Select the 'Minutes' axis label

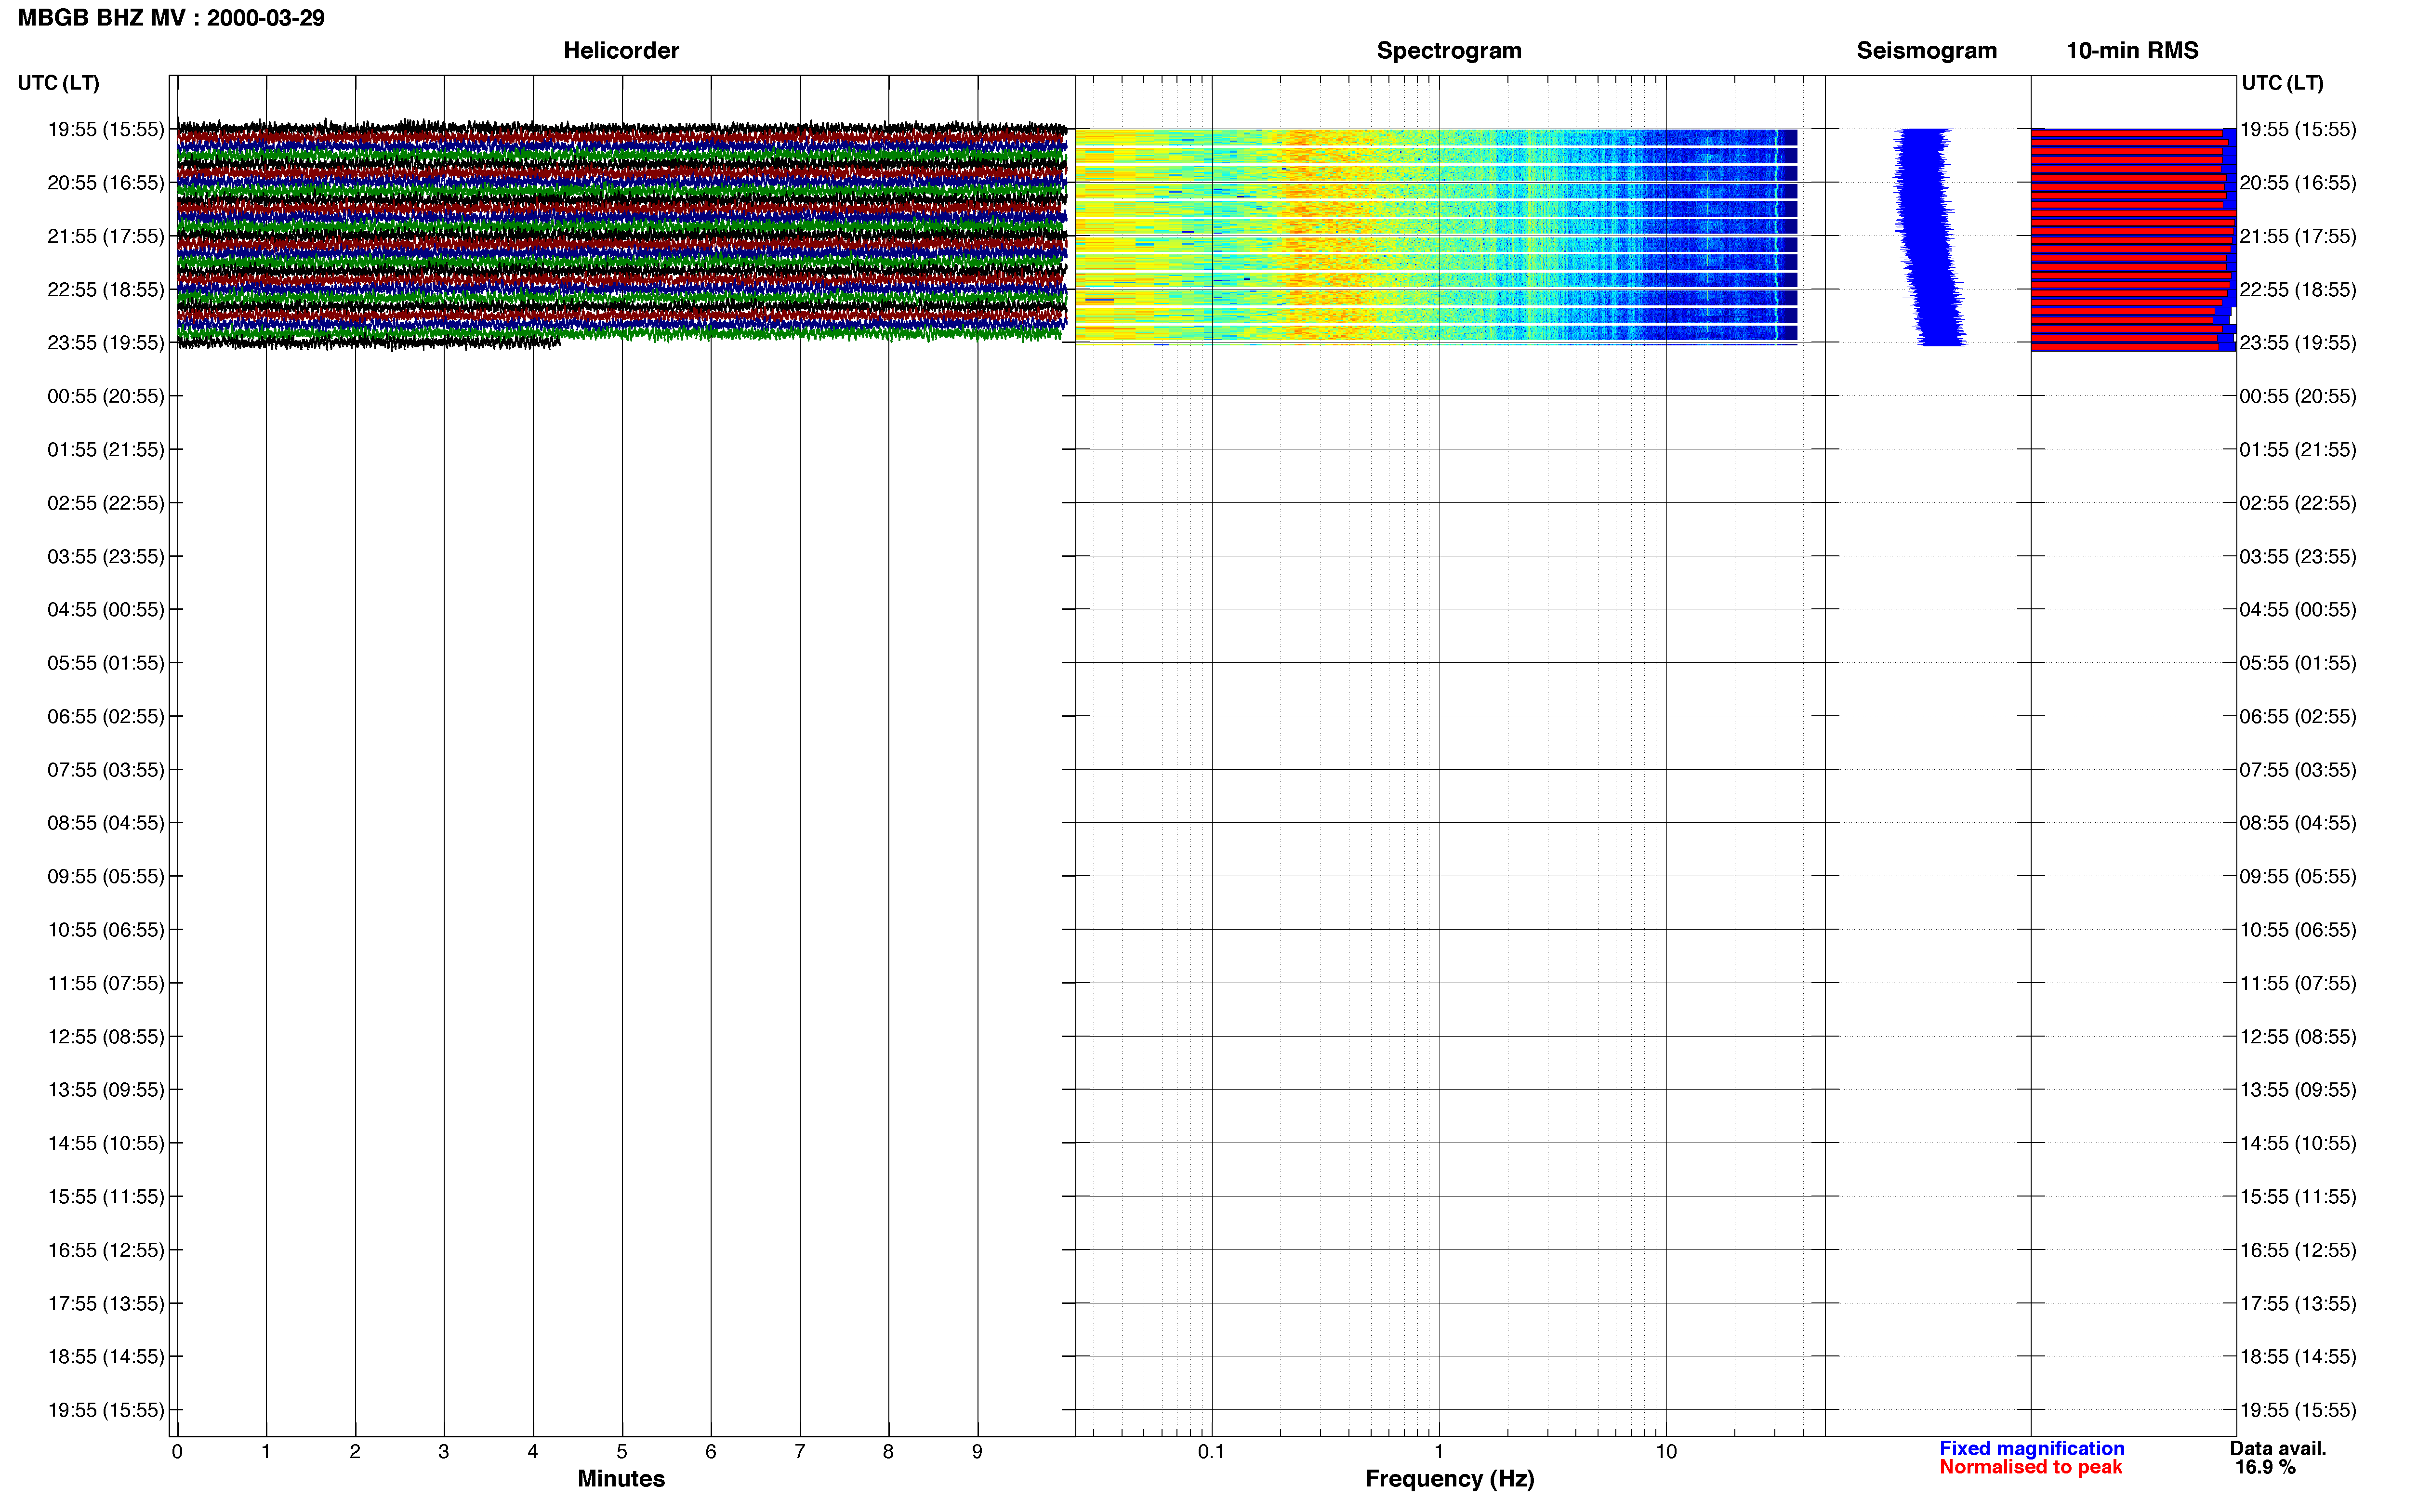621,1478
